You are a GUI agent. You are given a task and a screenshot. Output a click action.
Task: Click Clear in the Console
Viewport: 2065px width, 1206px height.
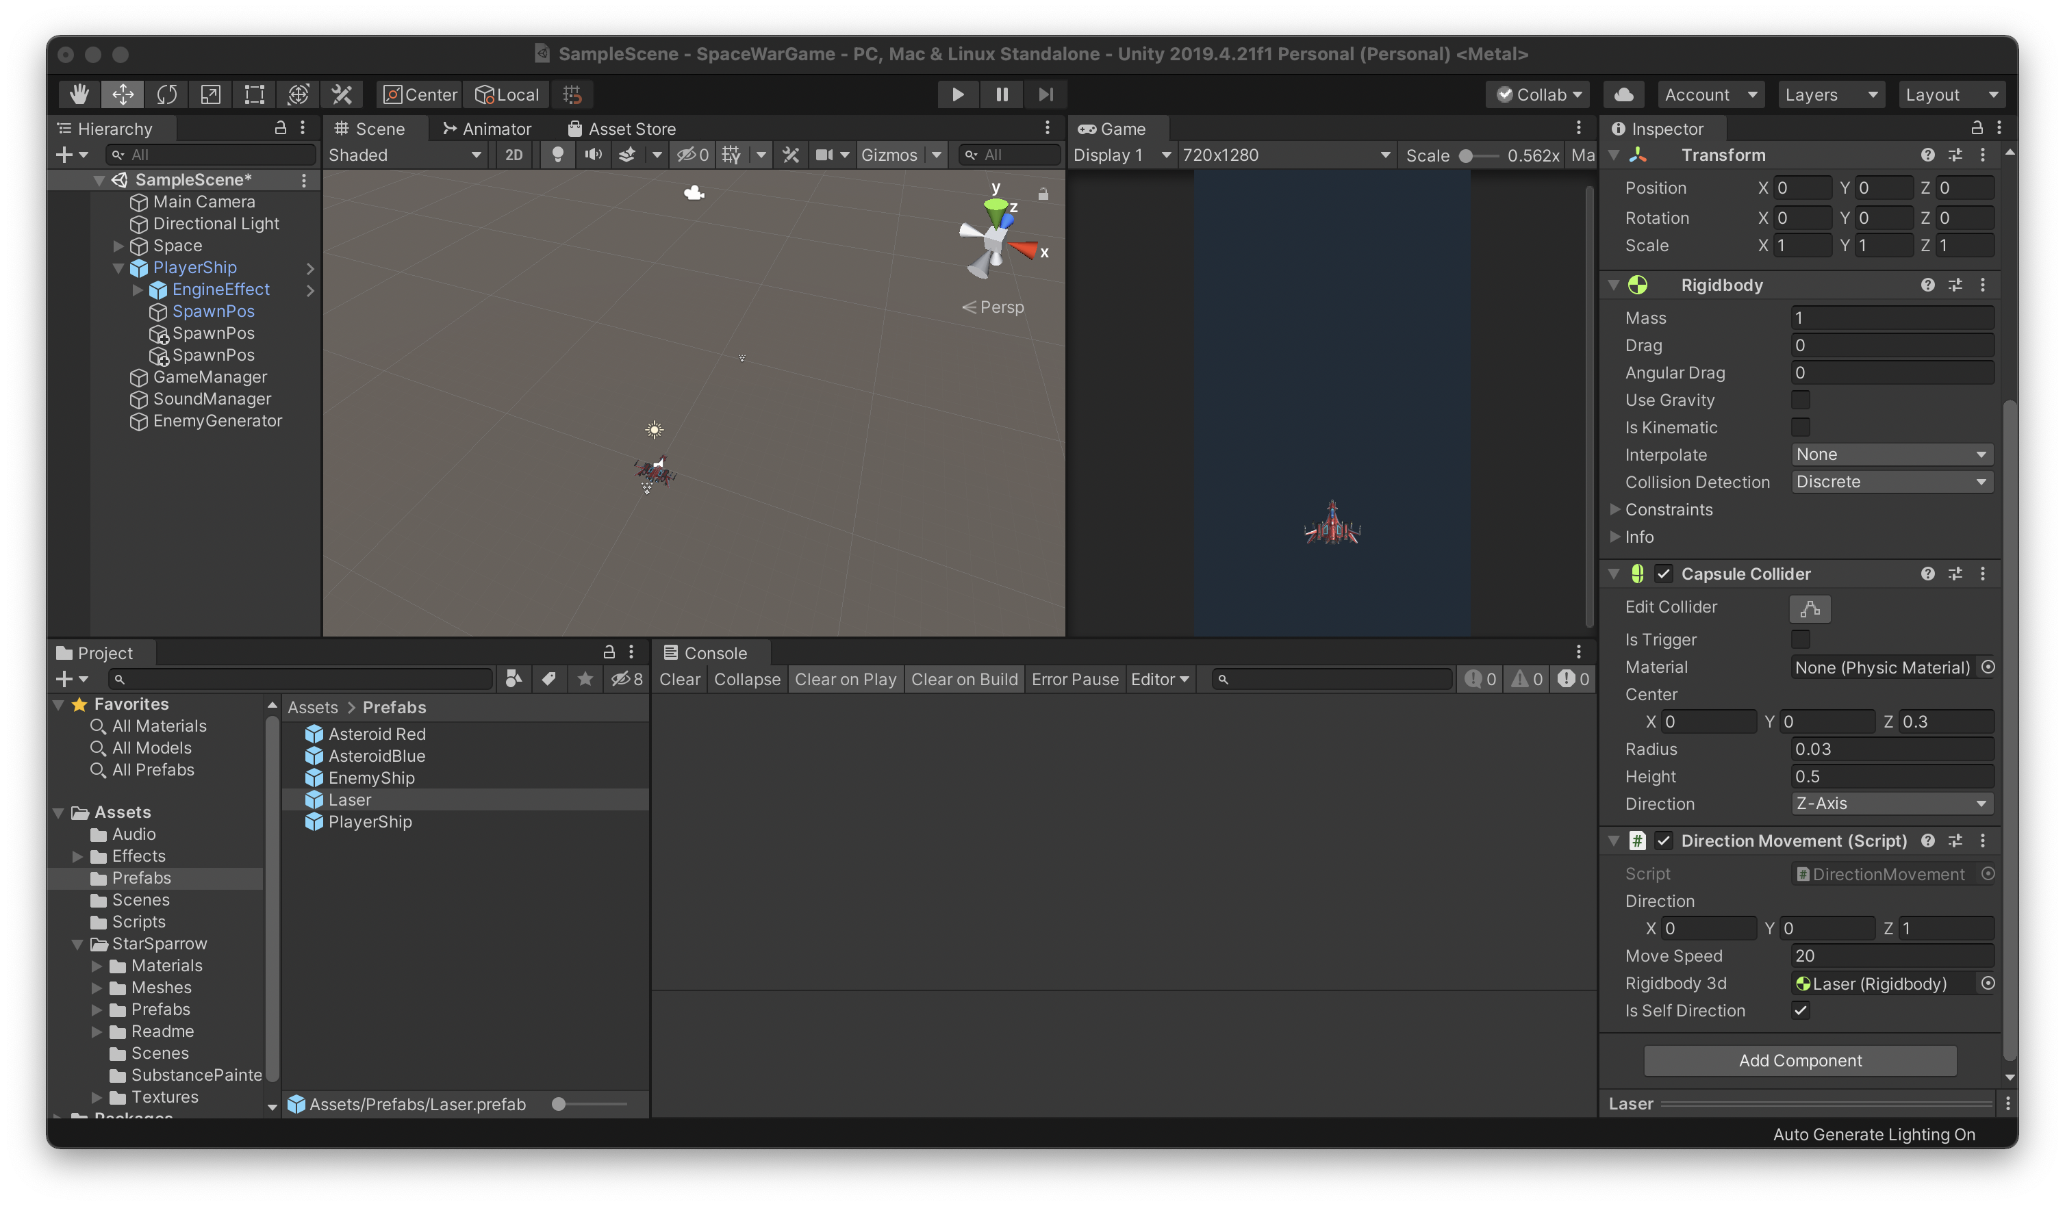coord(679,679)
